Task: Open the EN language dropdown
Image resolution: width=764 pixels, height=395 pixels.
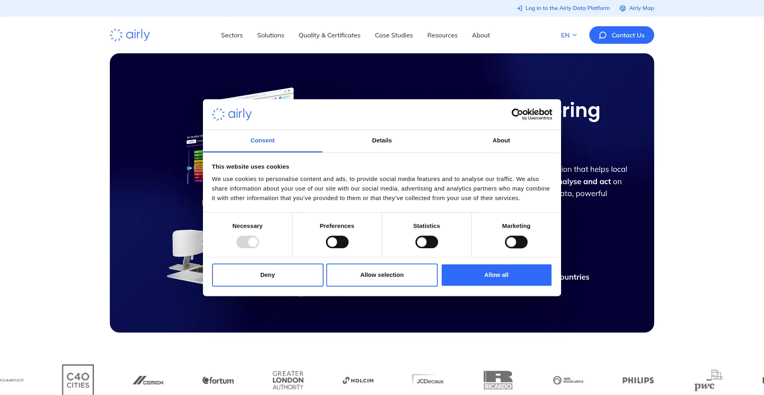Action: click(569, 35)
